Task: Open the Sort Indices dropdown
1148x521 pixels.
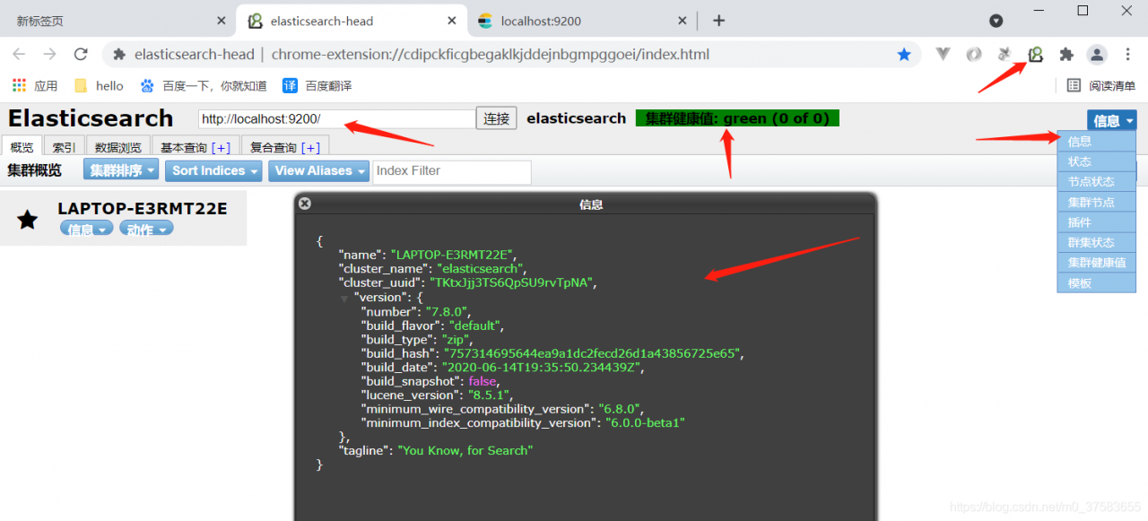Action: click(213, 170)
